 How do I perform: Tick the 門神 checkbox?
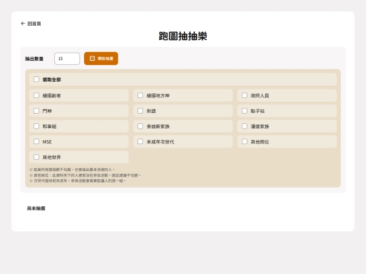point(37,111)
